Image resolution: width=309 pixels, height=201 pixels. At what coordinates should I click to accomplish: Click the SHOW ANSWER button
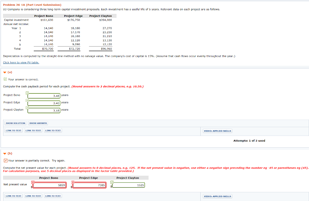(x=38, y=123)
